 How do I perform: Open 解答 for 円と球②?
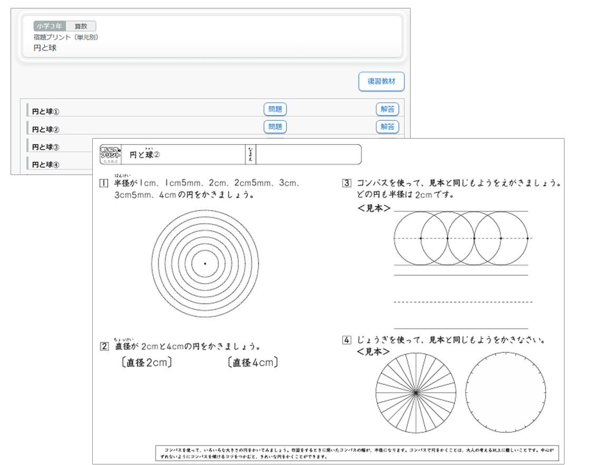click(387, 127)
